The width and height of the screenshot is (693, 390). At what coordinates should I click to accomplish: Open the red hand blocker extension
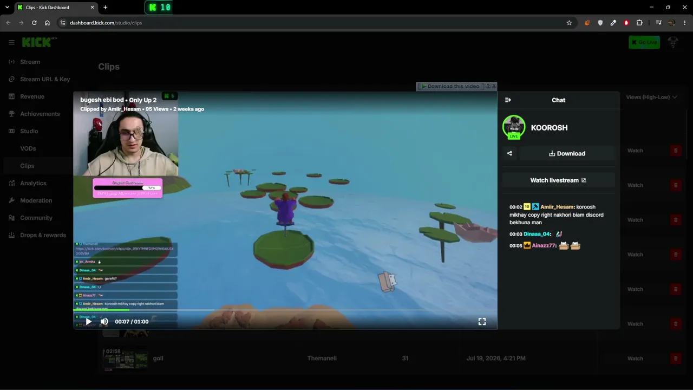(626, 23)
